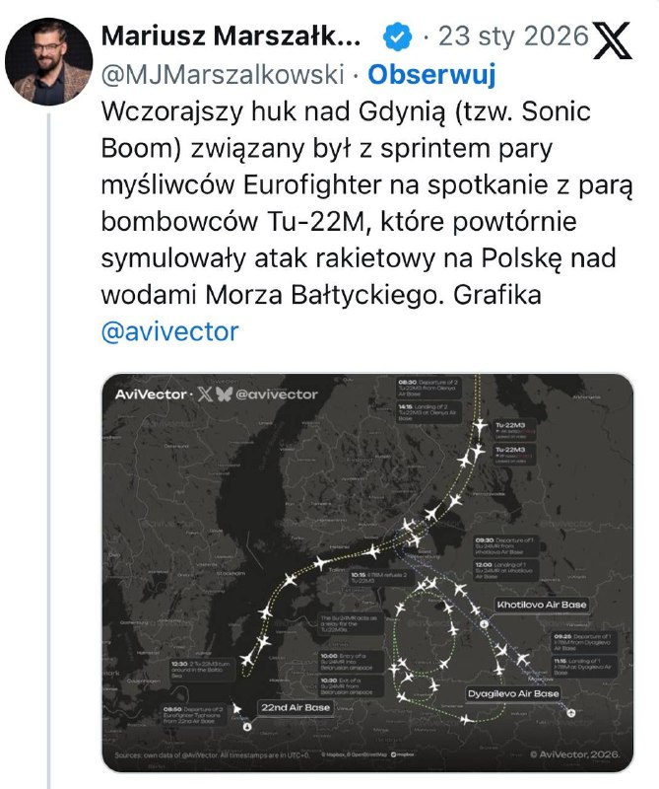Follow the author with the Obserwuj button
The width and height of the screenshot is (659, 789).
tap(431, 75)
